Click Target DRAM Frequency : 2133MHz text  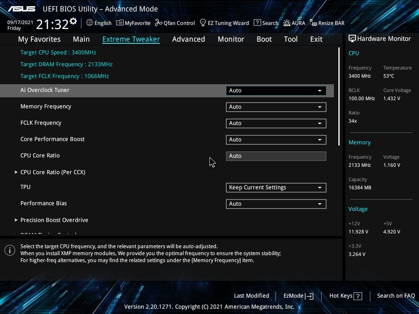[x=66, y=64]
